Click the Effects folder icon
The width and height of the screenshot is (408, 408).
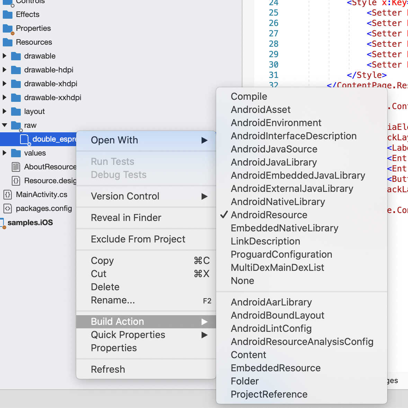click(x=8, y=15)
